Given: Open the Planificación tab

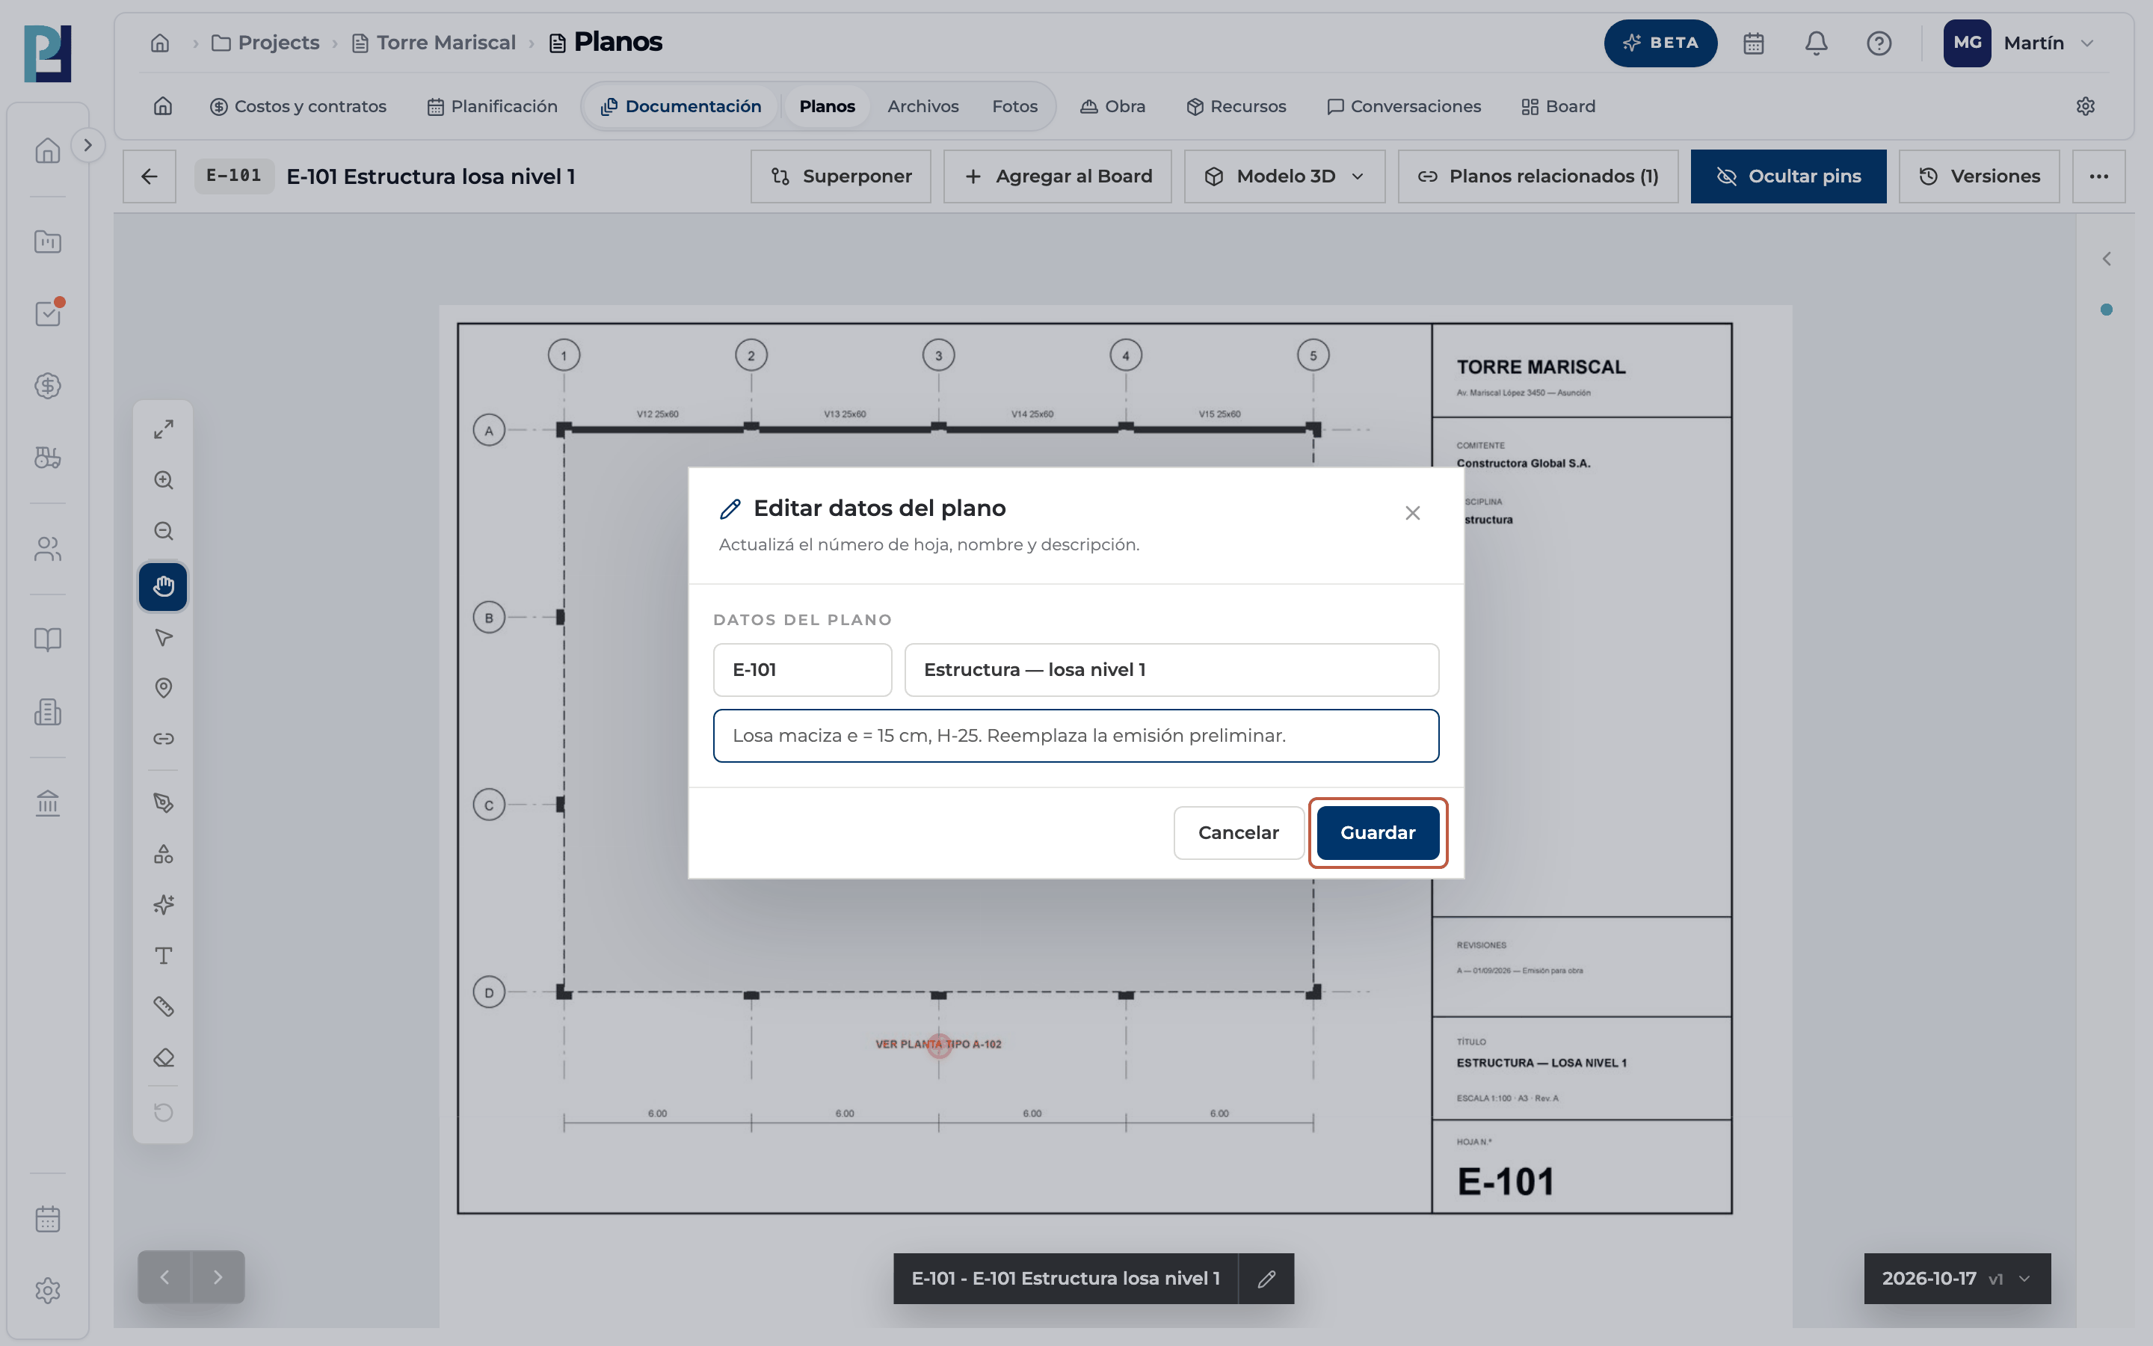Looking at the screenshot, I should [x=492, y=106].
